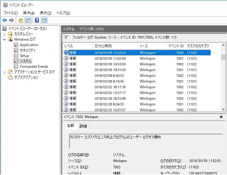
Task: Click info icon of 8:40:53 event
Action: (66, 75)
